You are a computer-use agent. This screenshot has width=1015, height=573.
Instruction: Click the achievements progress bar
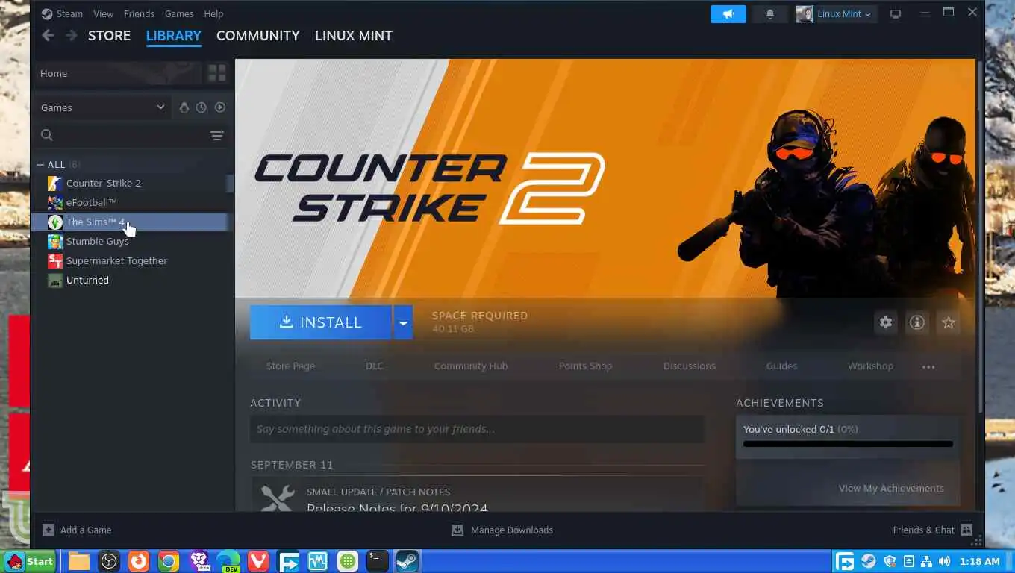[848, 444]
